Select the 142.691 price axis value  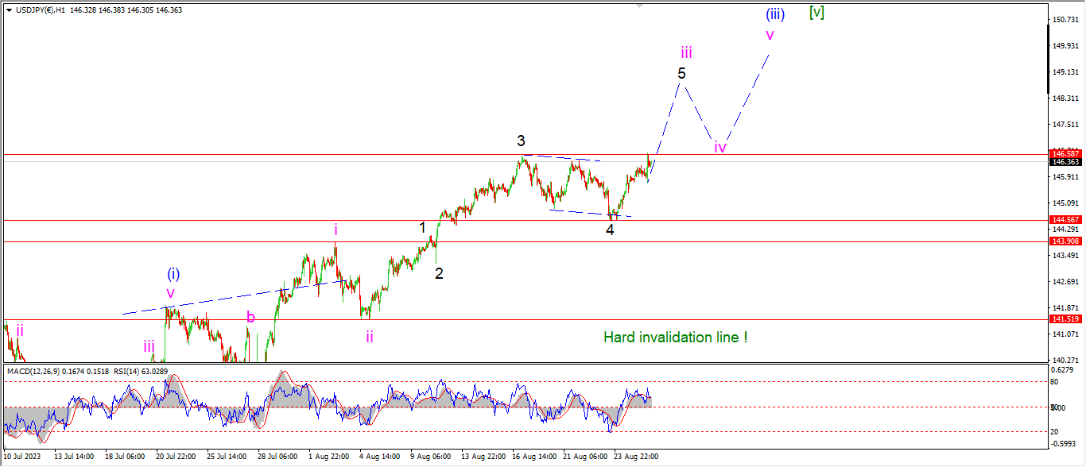(x=1065, y=281)
